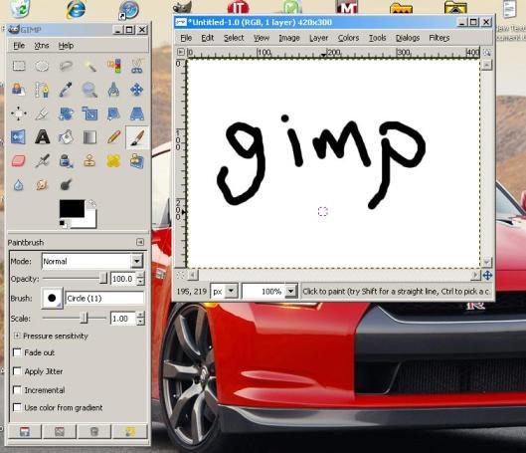Open the Paintbrush tool options tab menu
The height and width of the screenshot is (453, 526).
pyautogui.click(x=140, y=242)
